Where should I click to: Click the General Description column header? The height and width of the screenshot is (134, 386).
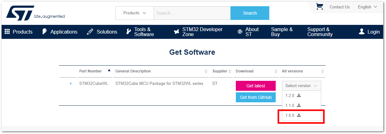coord(133,71)
